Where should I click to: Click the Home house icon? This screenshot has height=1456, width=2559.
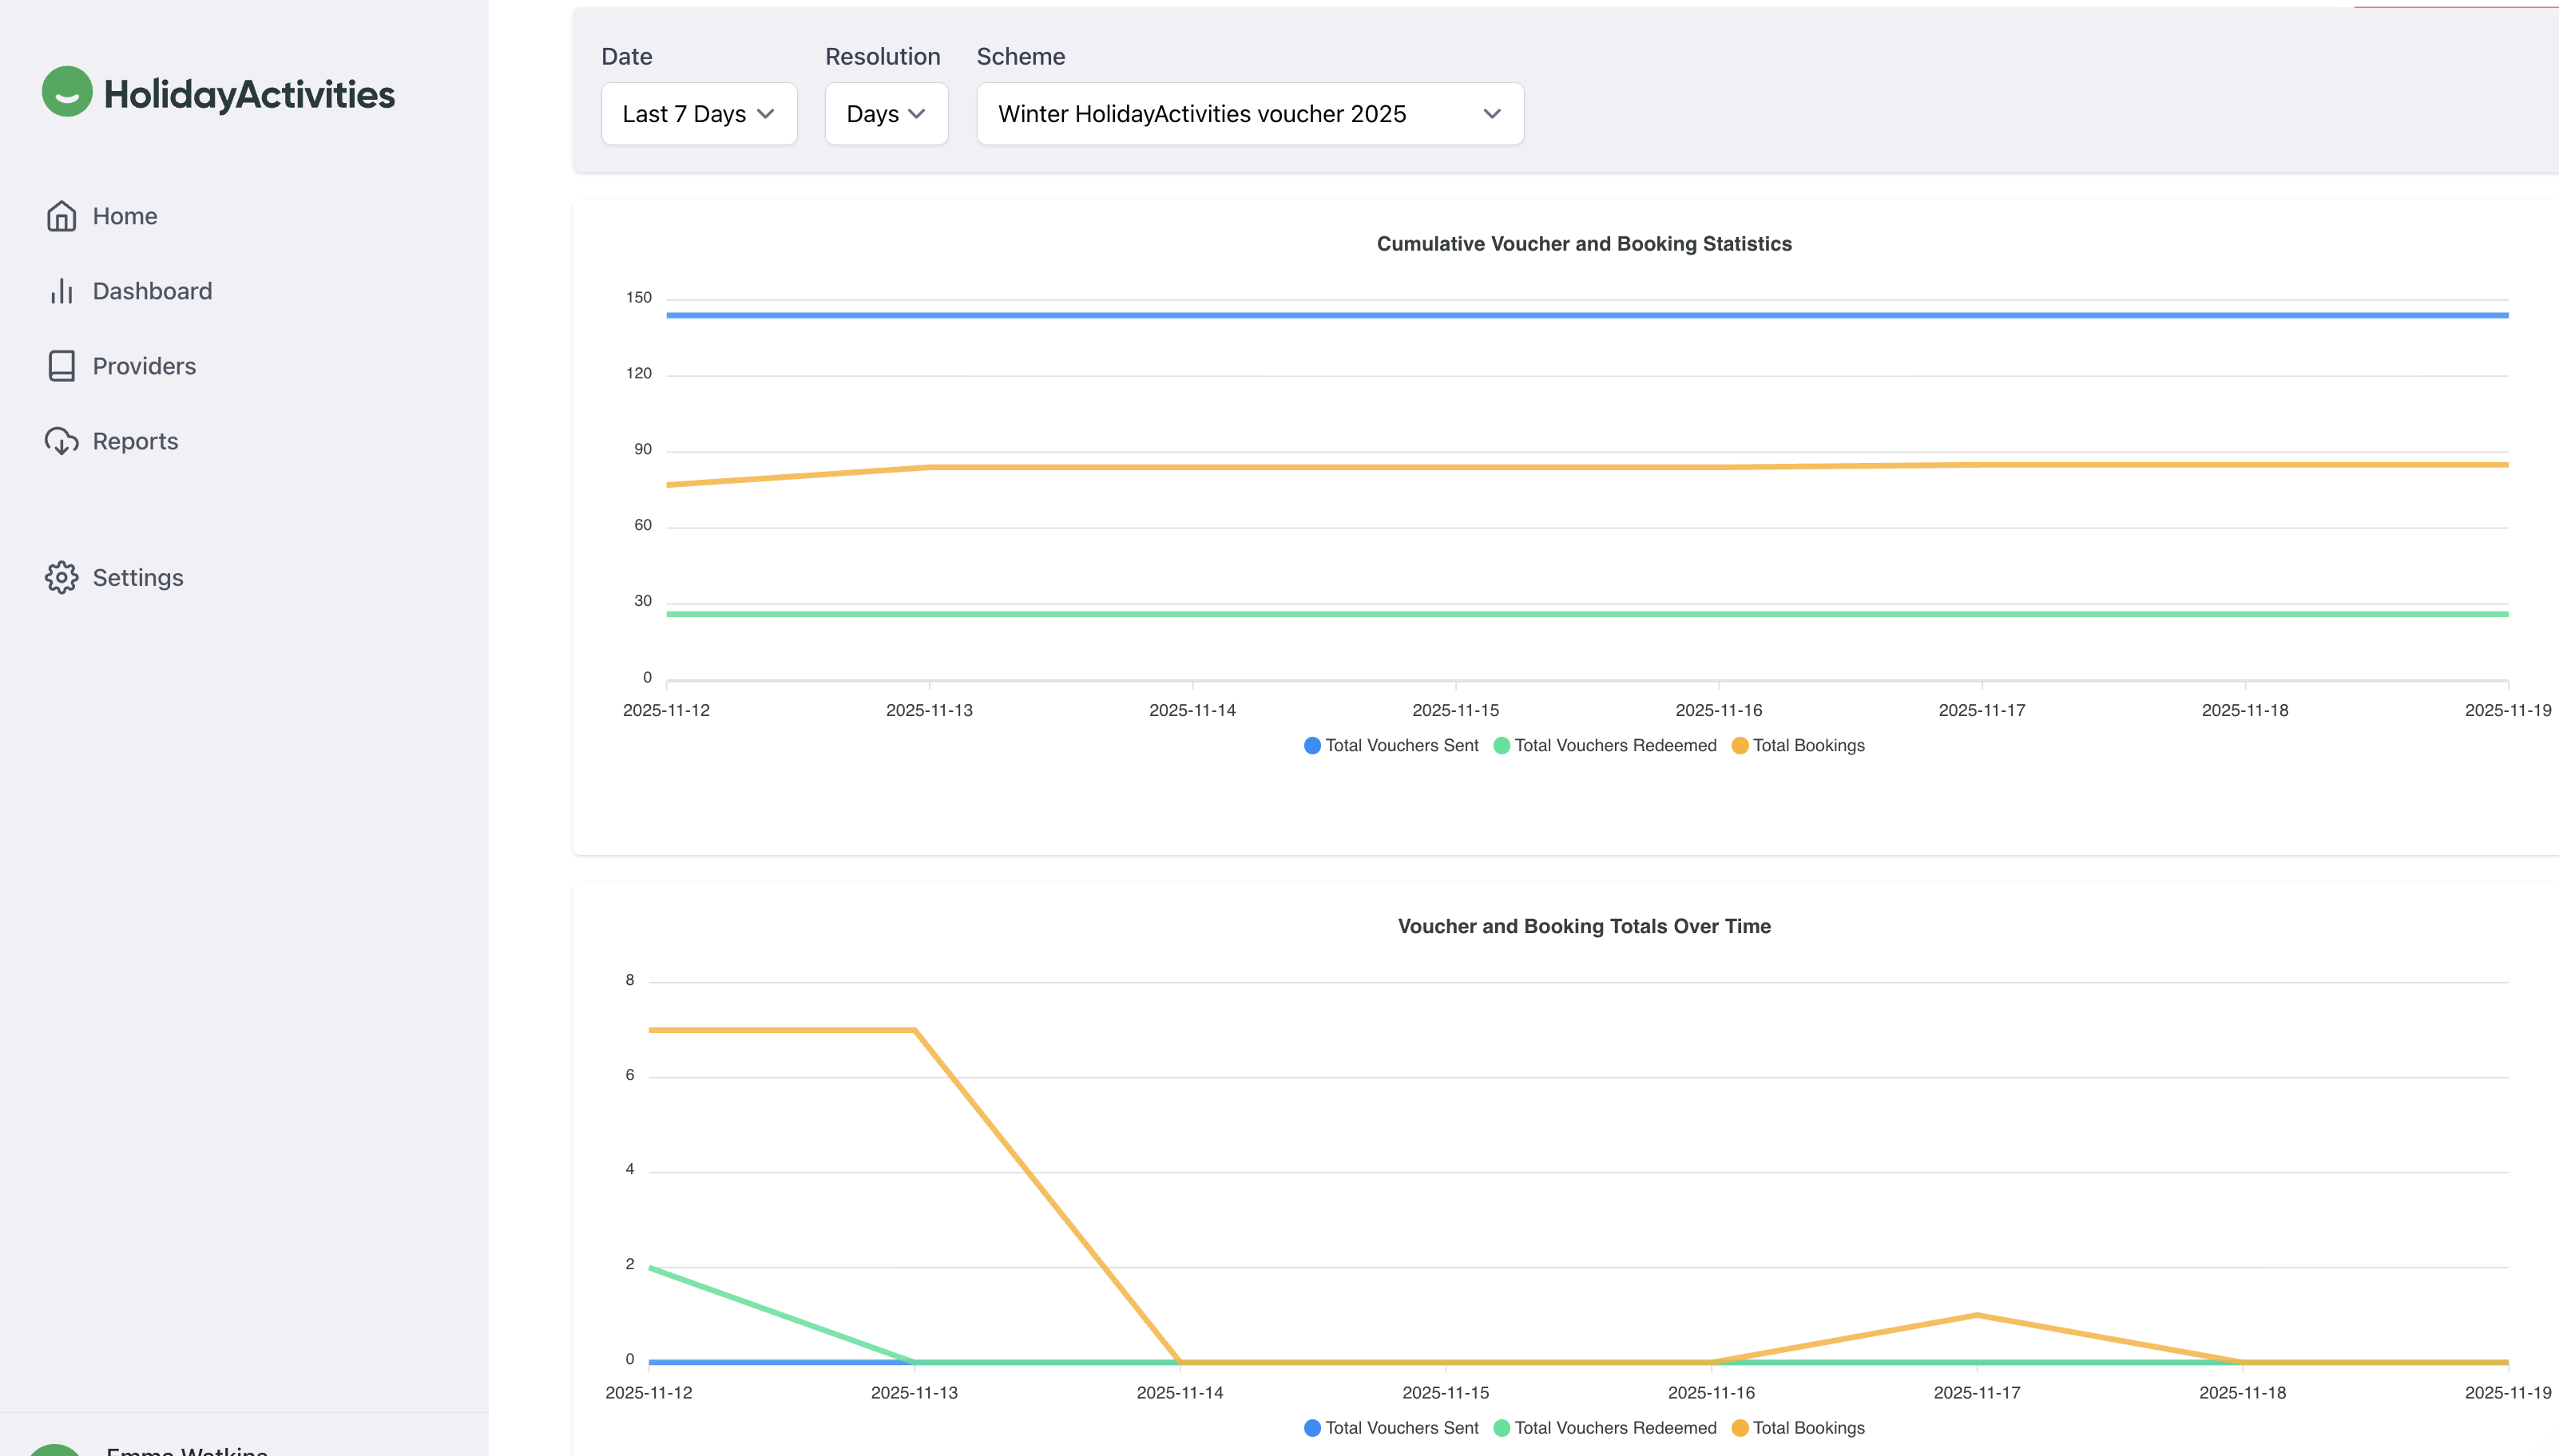tap(61, 216)
